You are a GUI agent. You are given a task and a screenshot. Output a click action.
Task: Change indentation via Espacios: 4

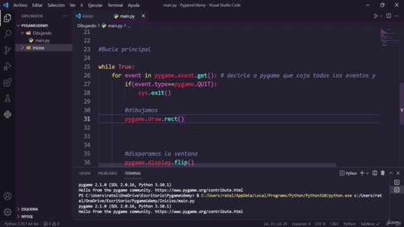[301, 224]
